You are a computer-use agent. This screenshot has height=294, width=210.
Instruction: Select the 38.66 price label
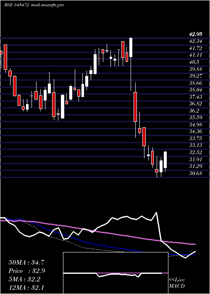tap(196, 83)
